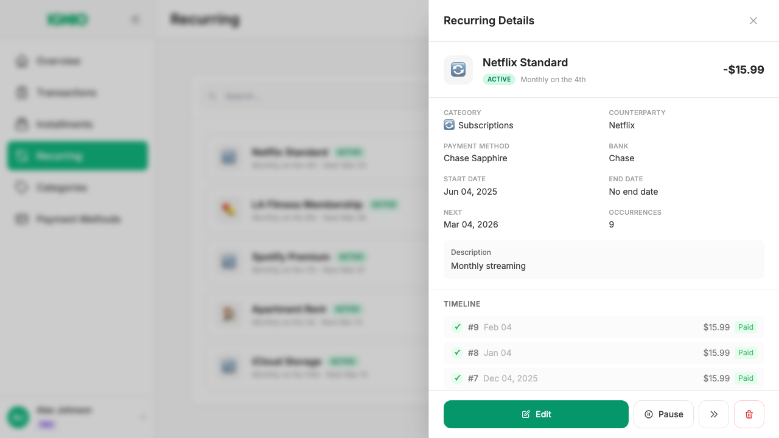
Task: Click the Chase bank value
Action: pos(621,158)
